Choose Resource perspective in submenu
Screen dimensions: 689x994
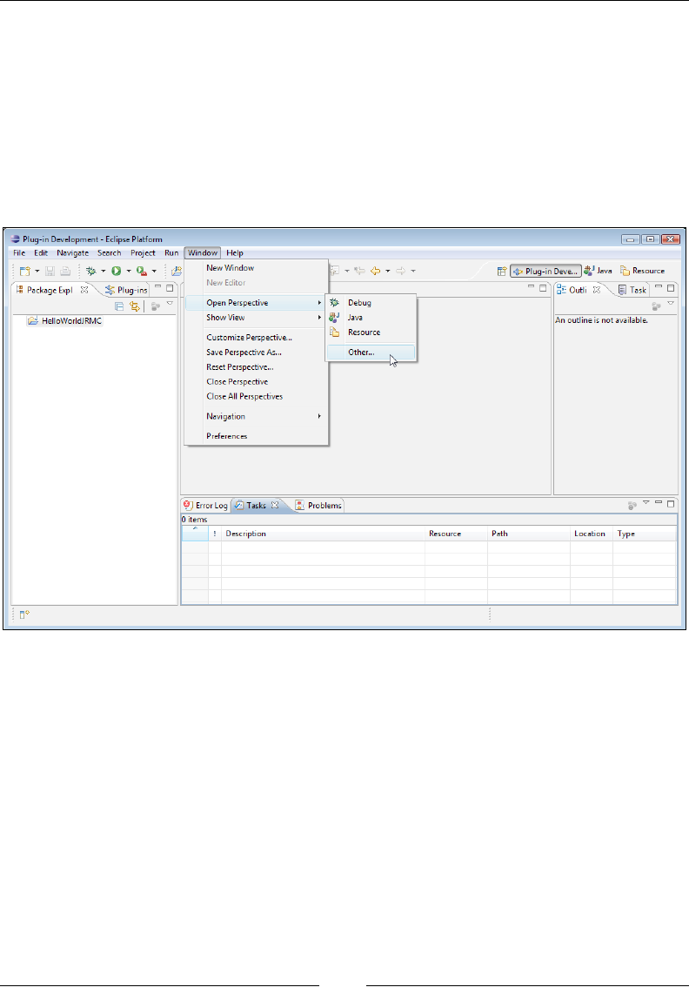[371, 332]
